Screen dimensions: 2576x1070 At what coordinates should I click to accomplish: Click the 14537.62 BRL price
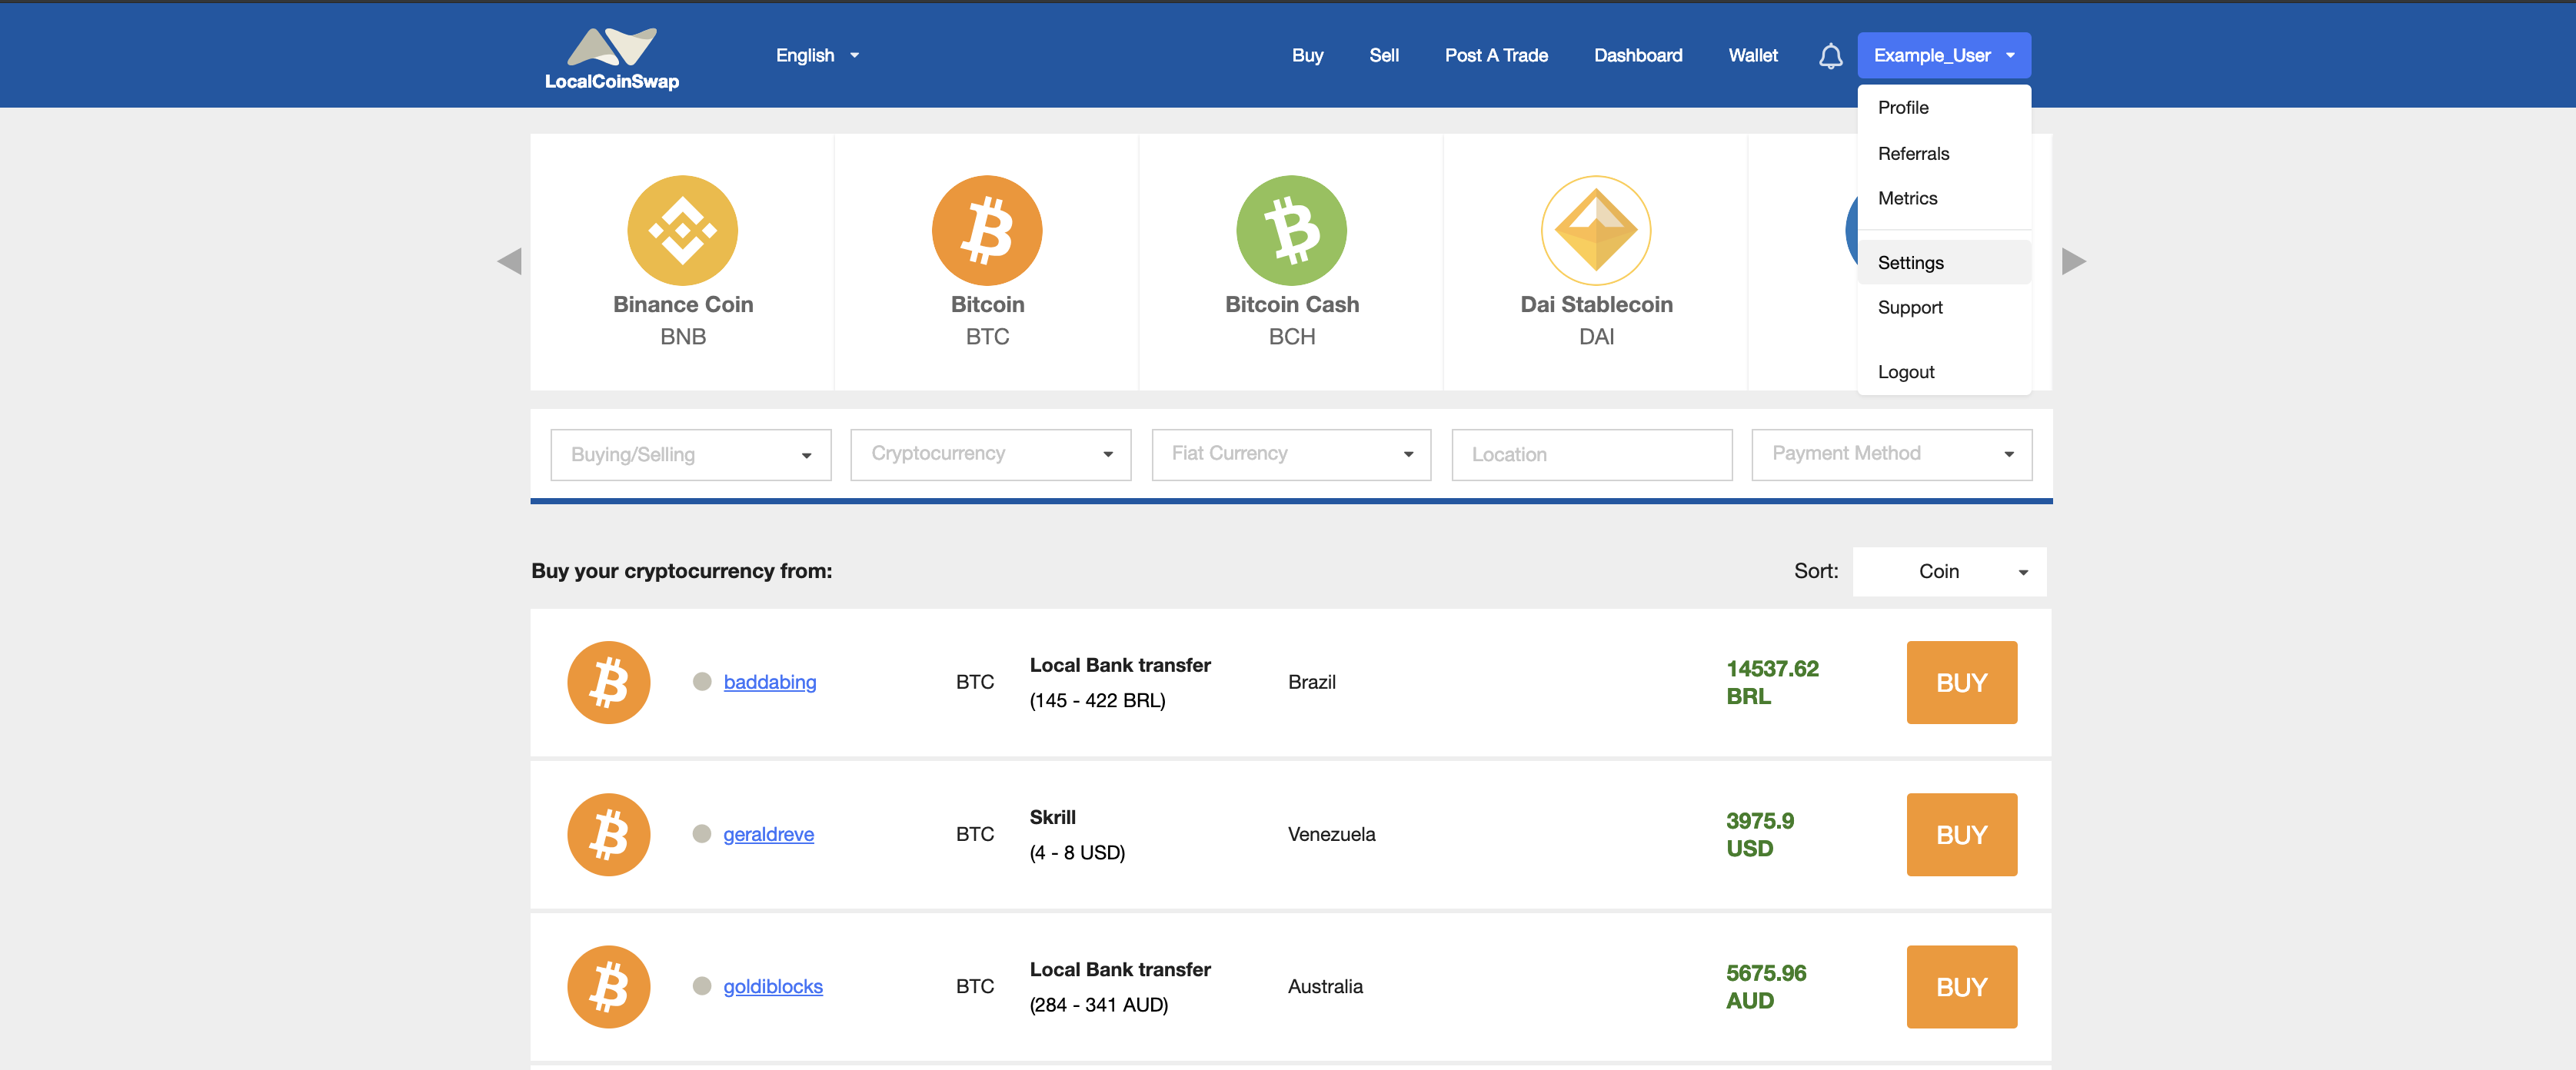(1772, 682)
